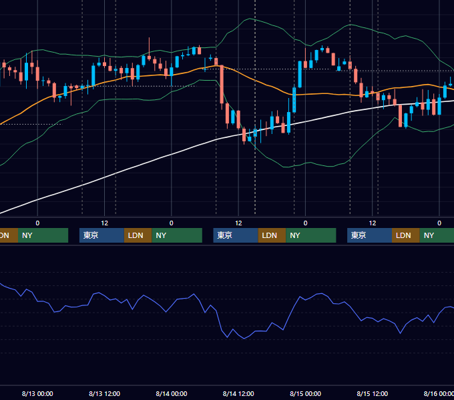Click the 8/15 12:00 date label
454x400 pixels.
coord(373,393)
